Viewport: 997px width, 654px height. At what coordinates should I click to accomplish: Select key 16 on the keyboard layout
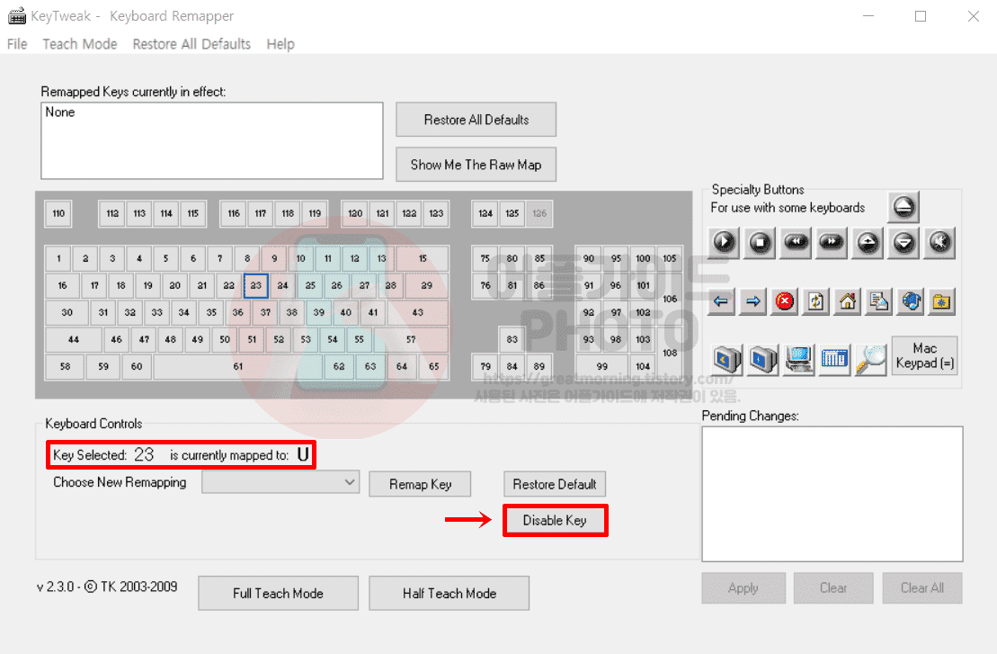coord(62,286)
